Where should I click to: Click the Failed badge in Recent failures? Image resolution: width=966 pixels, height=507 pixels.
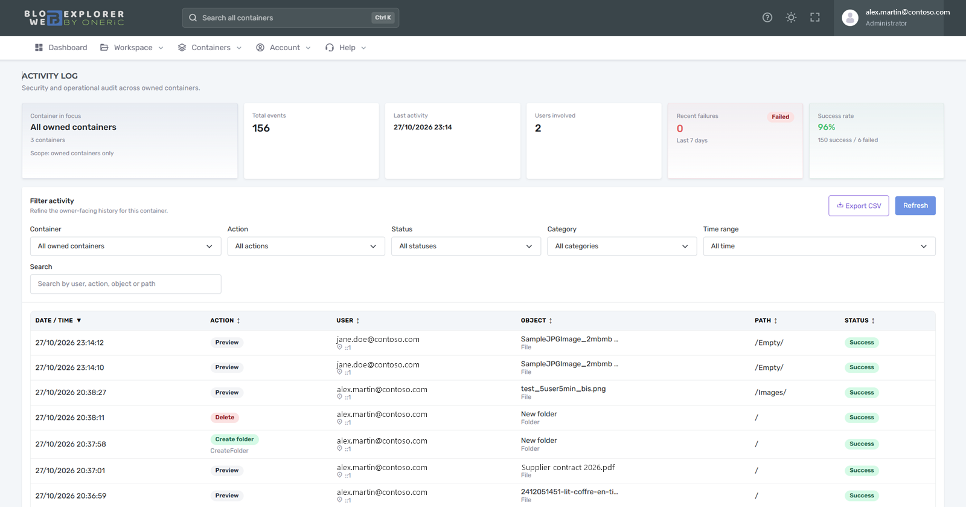780,117
